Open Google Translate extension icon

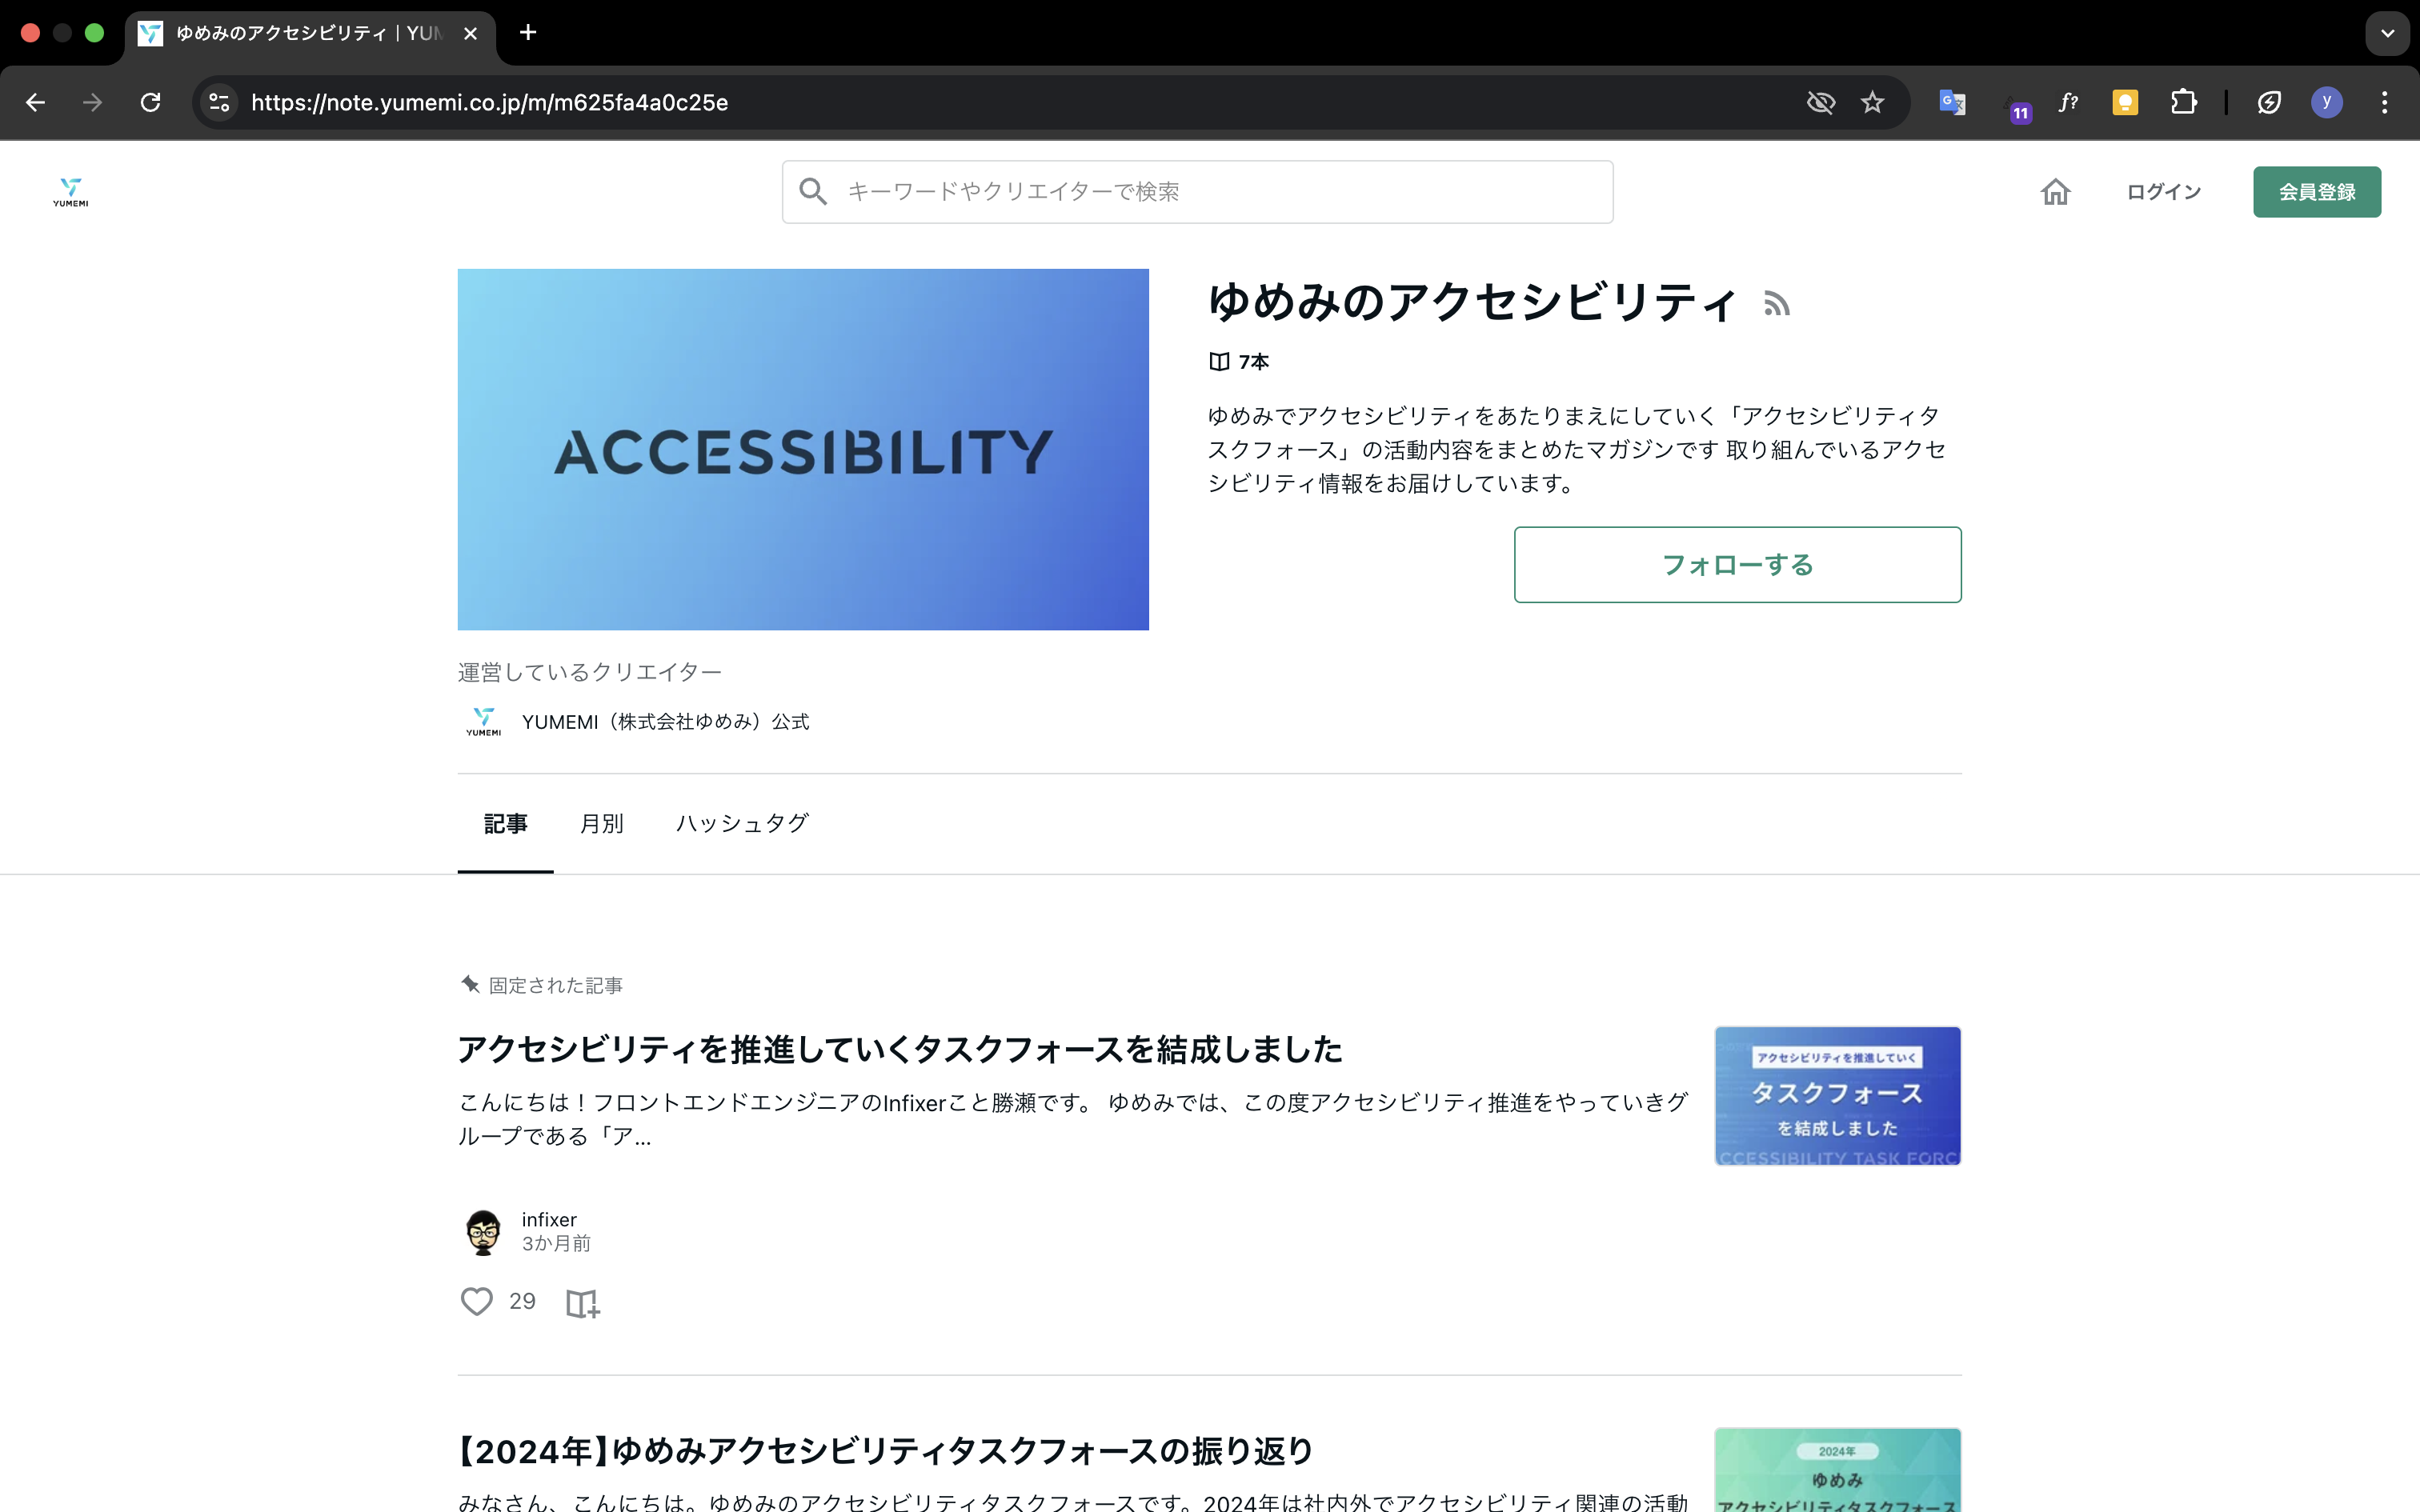pos(1951,102)
